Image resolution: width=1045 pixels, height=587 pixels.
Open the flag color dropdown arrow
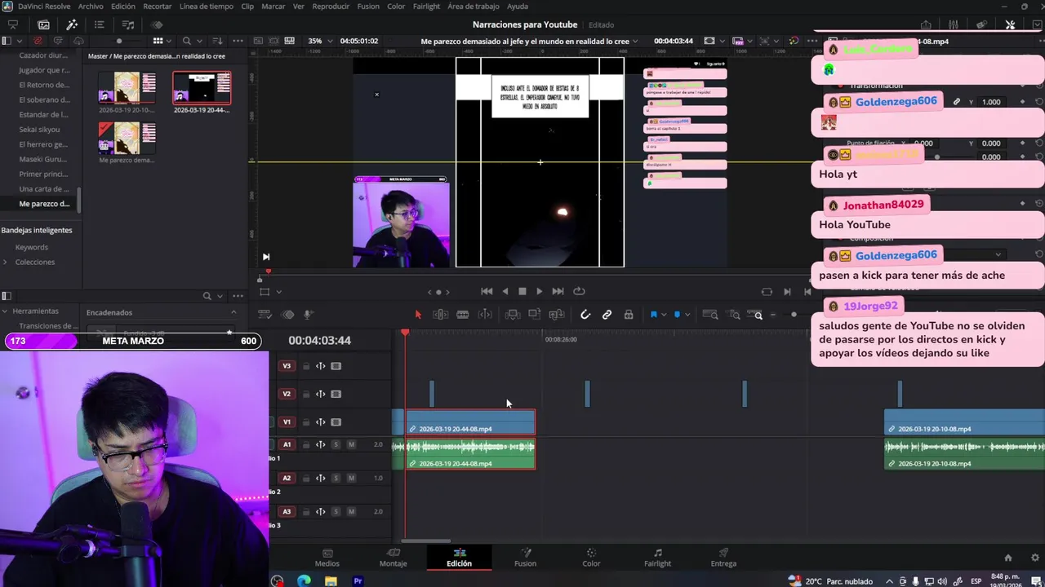[x=663, y=315]
